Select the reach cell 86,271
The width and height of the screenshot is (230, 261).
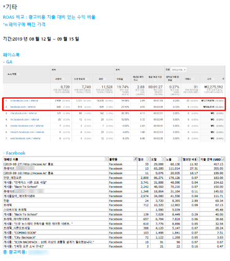(x=158, y=178)
